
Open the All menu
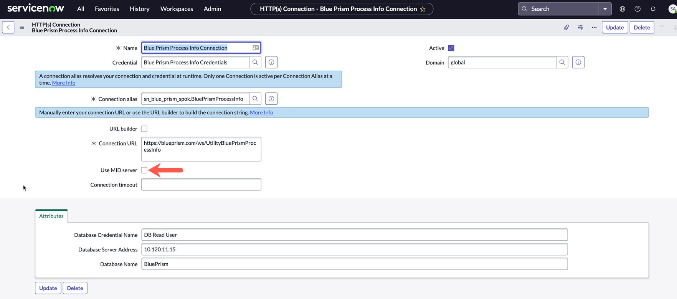81,9
